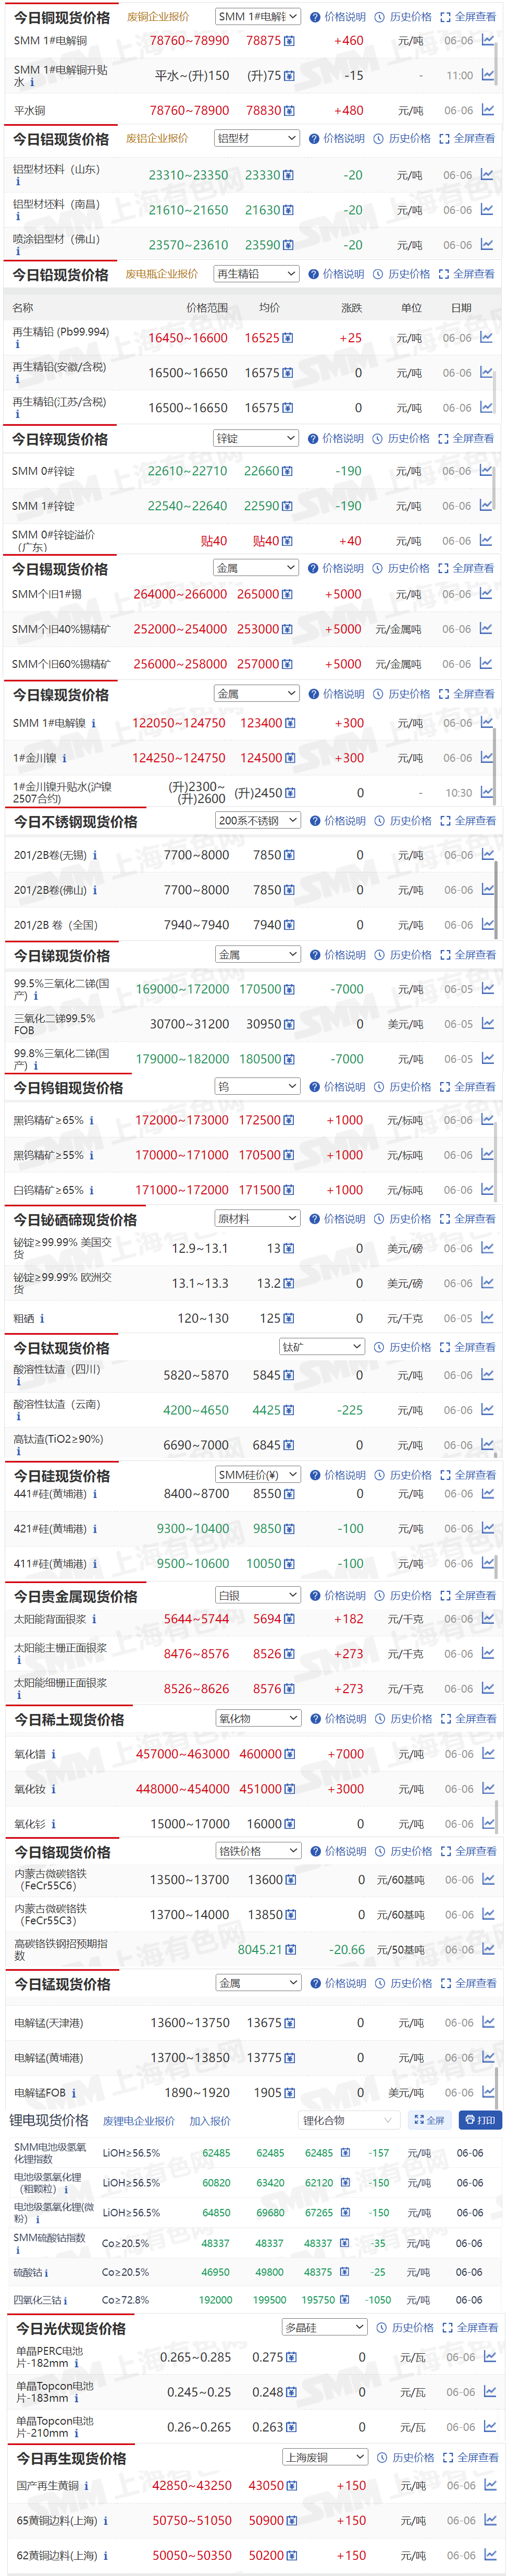This screenshot has height=2576, width=508.
Task: Expand the 铬铁价格 dropdown
Action: pyautogui.click(x=257, y=1850)
